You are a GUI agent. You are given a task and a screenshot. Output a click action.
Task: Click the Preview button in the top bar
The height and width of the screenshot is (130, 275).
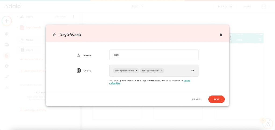[225, 6]
